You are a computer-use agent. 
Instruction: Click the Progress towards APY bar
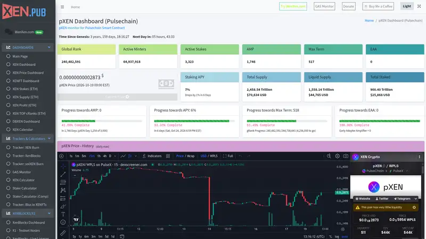194,121
